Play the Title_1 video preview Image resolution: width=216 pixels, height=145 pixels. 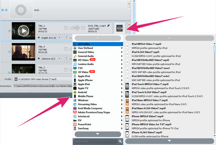click(x=23, y=31)
